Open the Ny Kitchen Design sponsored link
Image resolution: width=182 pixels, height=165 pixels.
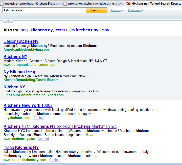click(21, 72)
